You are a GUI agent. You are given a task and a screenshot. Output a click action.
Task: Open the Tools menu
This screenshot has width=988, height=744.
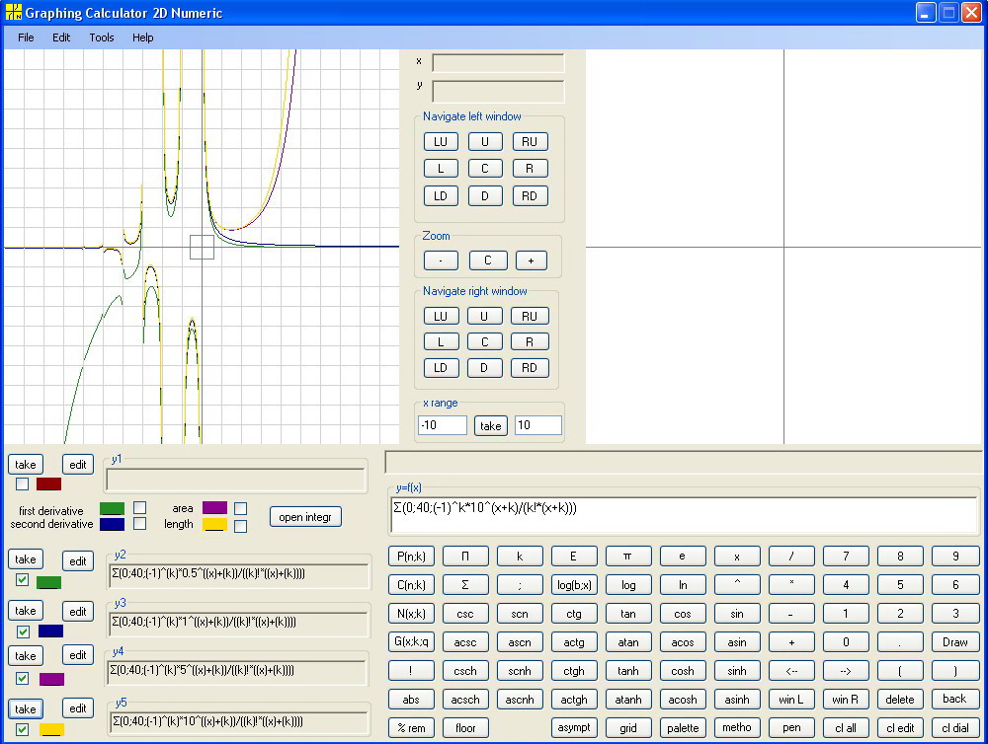[102, 37]
